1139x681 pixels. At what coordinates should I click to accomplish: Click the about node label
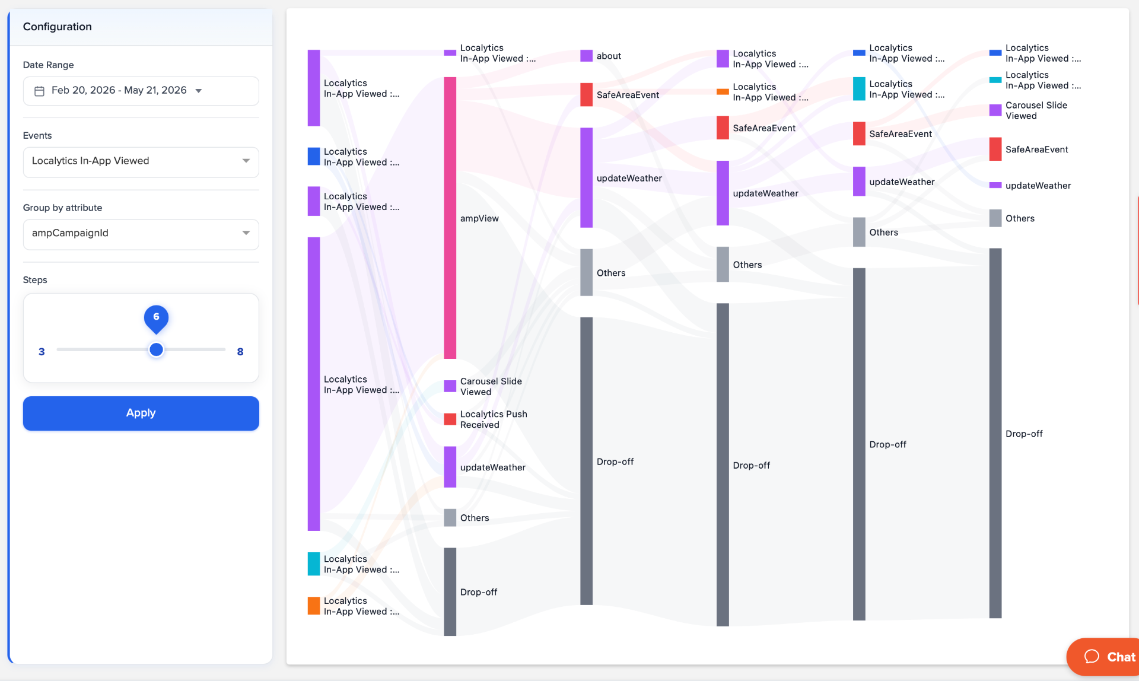pyautogui.click(x=609, y=56)
